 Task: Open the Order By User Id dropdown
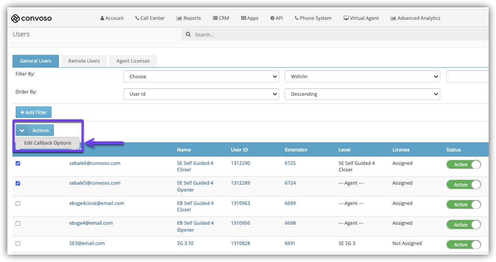(x=201, y=94)
